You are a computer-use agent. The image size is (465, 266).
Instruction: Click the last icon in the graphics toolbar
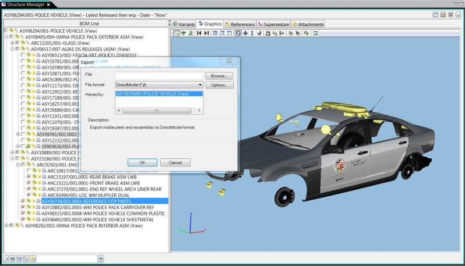[x=315, y=33]
